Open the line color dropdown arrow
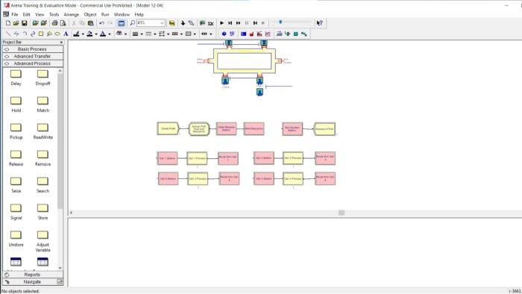The width and height of the screenshot is (522, 294). [83, 34]
